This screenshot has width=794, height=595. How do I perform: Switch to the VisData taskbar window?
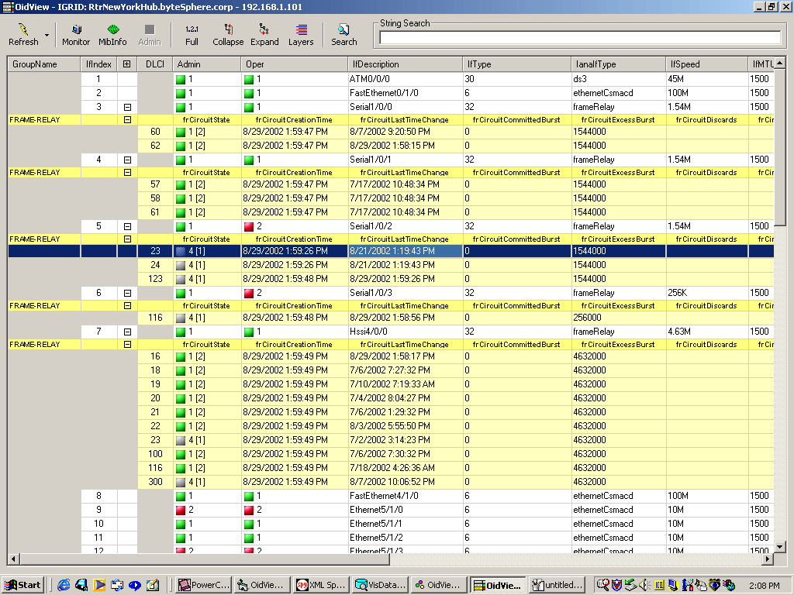click(379, 585)
